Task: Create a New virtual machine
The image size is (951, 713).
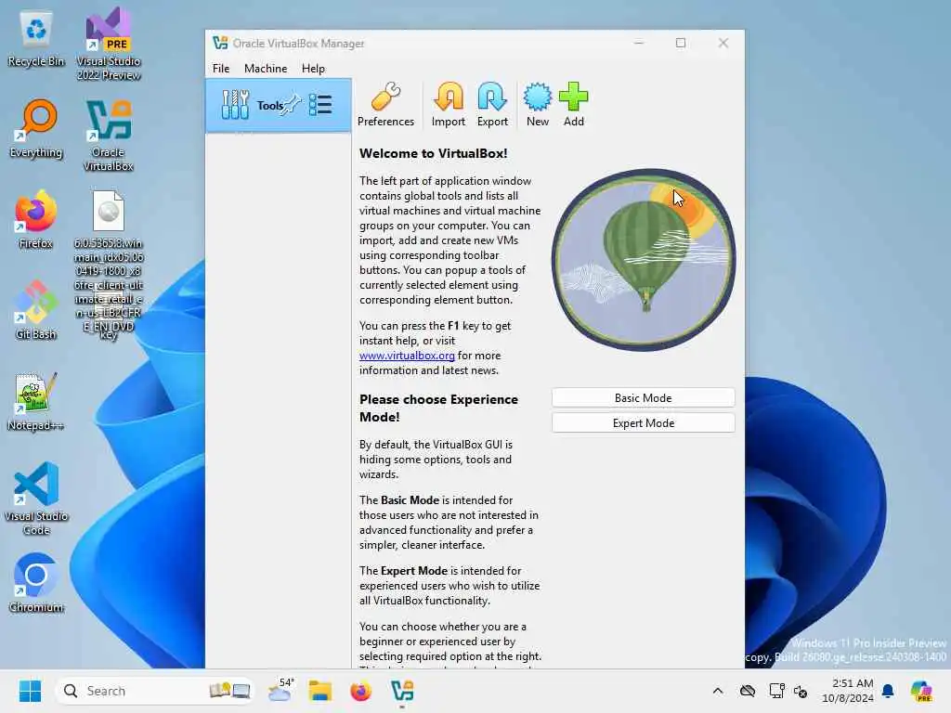Action: tap(538, 104)
